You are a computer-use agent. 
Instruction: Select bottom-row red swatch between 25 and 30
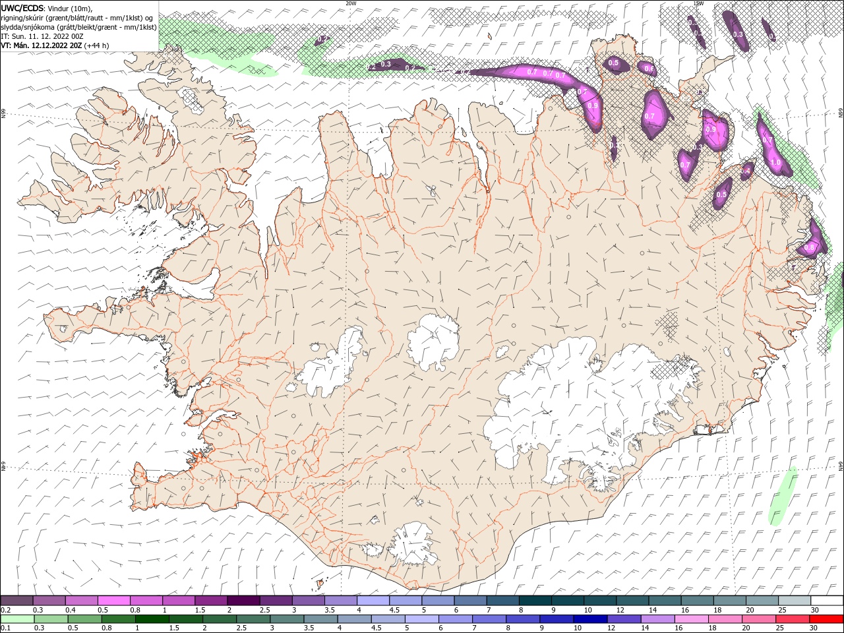(792, 619)
